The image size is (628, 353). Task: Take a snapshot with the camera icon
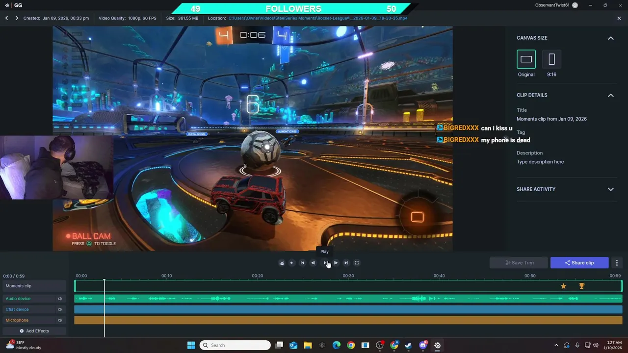pos(282,263)
